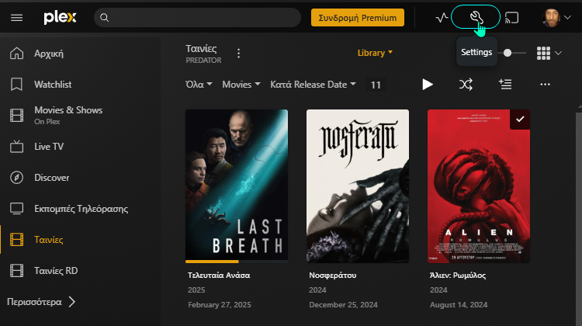Open the toolbar more options ellipsis

click(x=545, y=85)
